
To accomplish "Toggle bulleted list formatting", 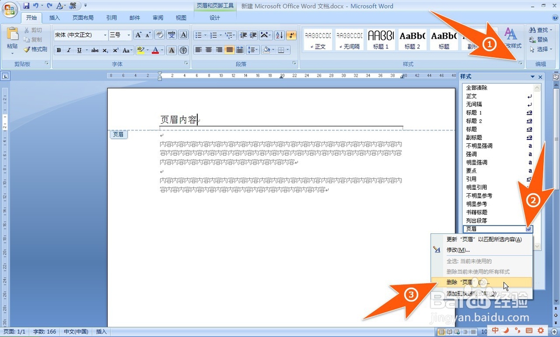I will click(199, 35).
